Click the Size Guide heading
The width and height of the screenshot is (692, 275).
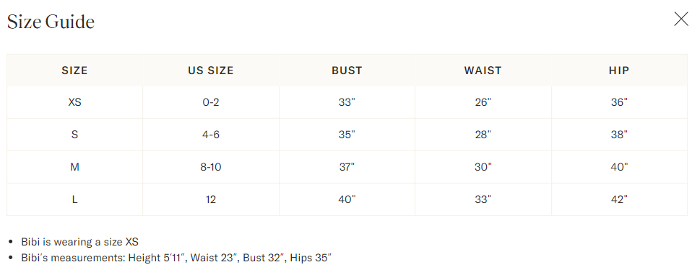tap(51, 22)
